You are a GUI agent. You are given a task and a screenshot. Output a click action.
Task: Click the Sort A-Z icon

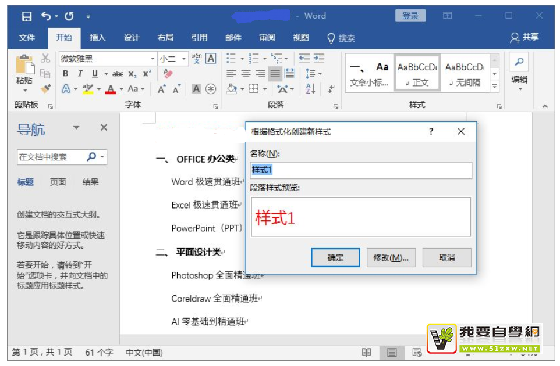pos(310,89)
